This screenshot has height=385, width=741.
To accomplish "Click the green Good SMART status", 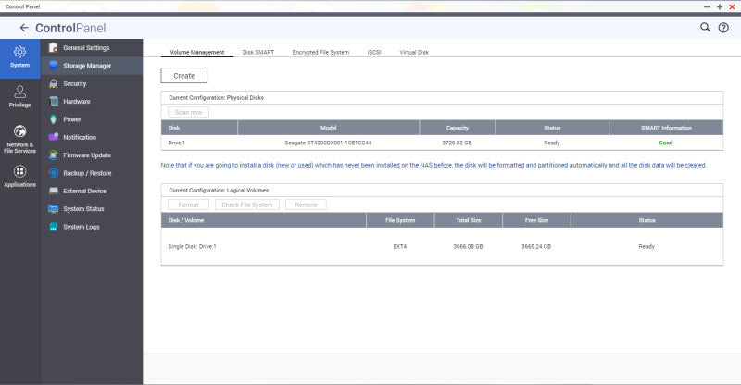I will [x=666, y=143].
